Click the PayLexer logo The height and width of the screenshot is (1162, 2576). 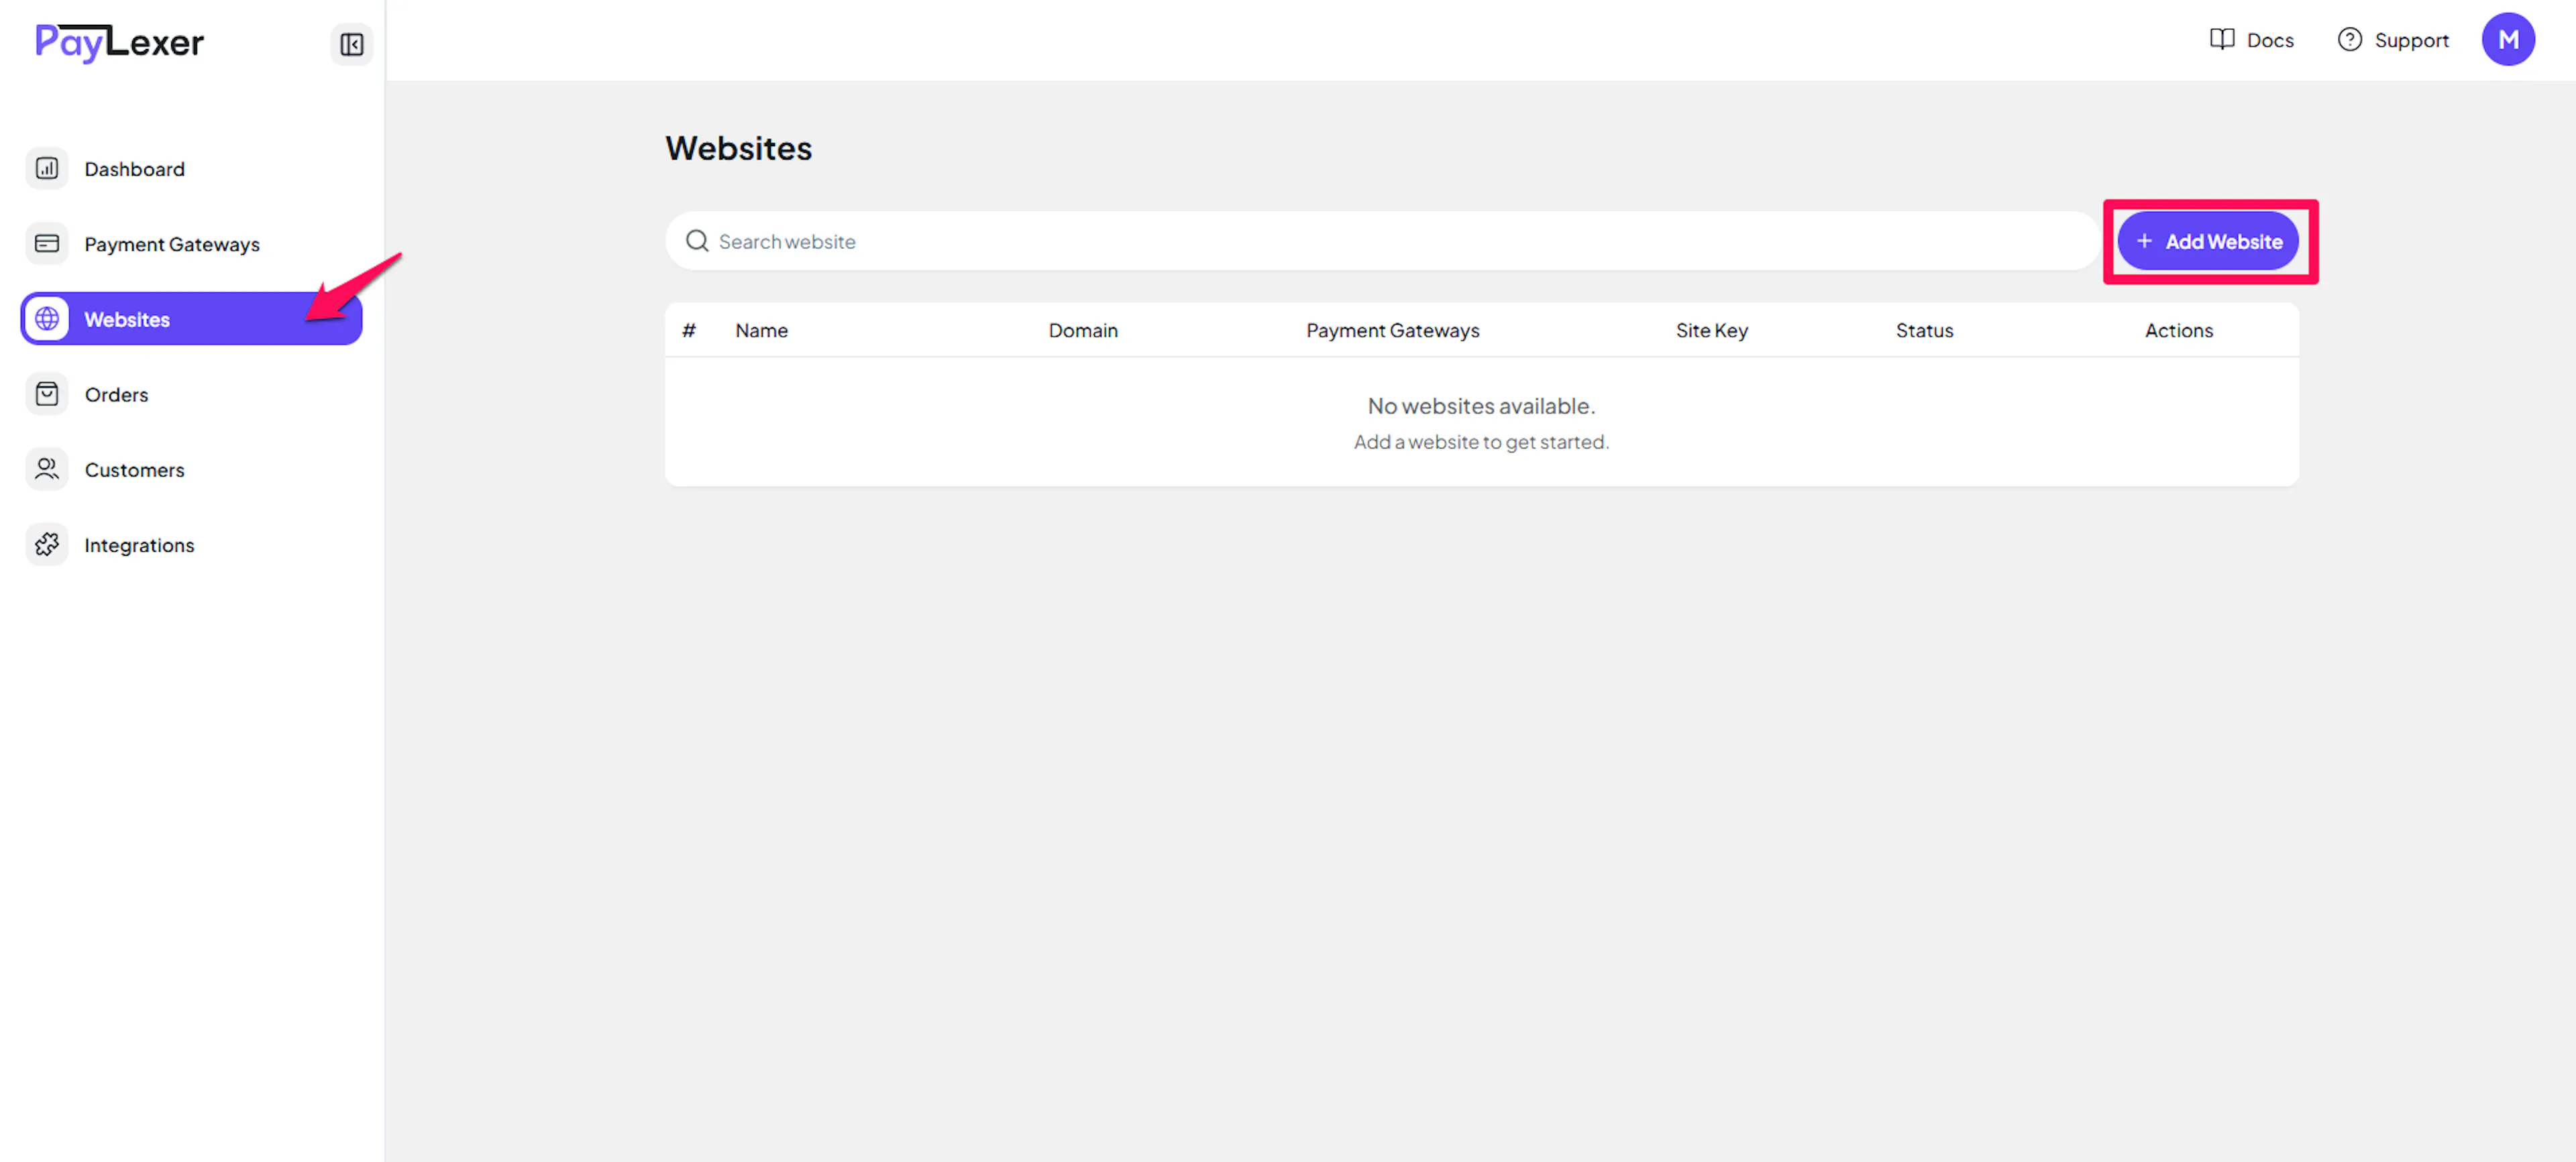point(119,42)
